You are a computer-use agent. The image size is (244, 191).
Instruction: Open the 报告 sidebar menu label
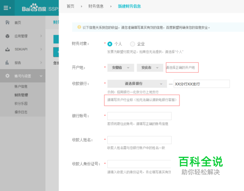coord(18,63)
